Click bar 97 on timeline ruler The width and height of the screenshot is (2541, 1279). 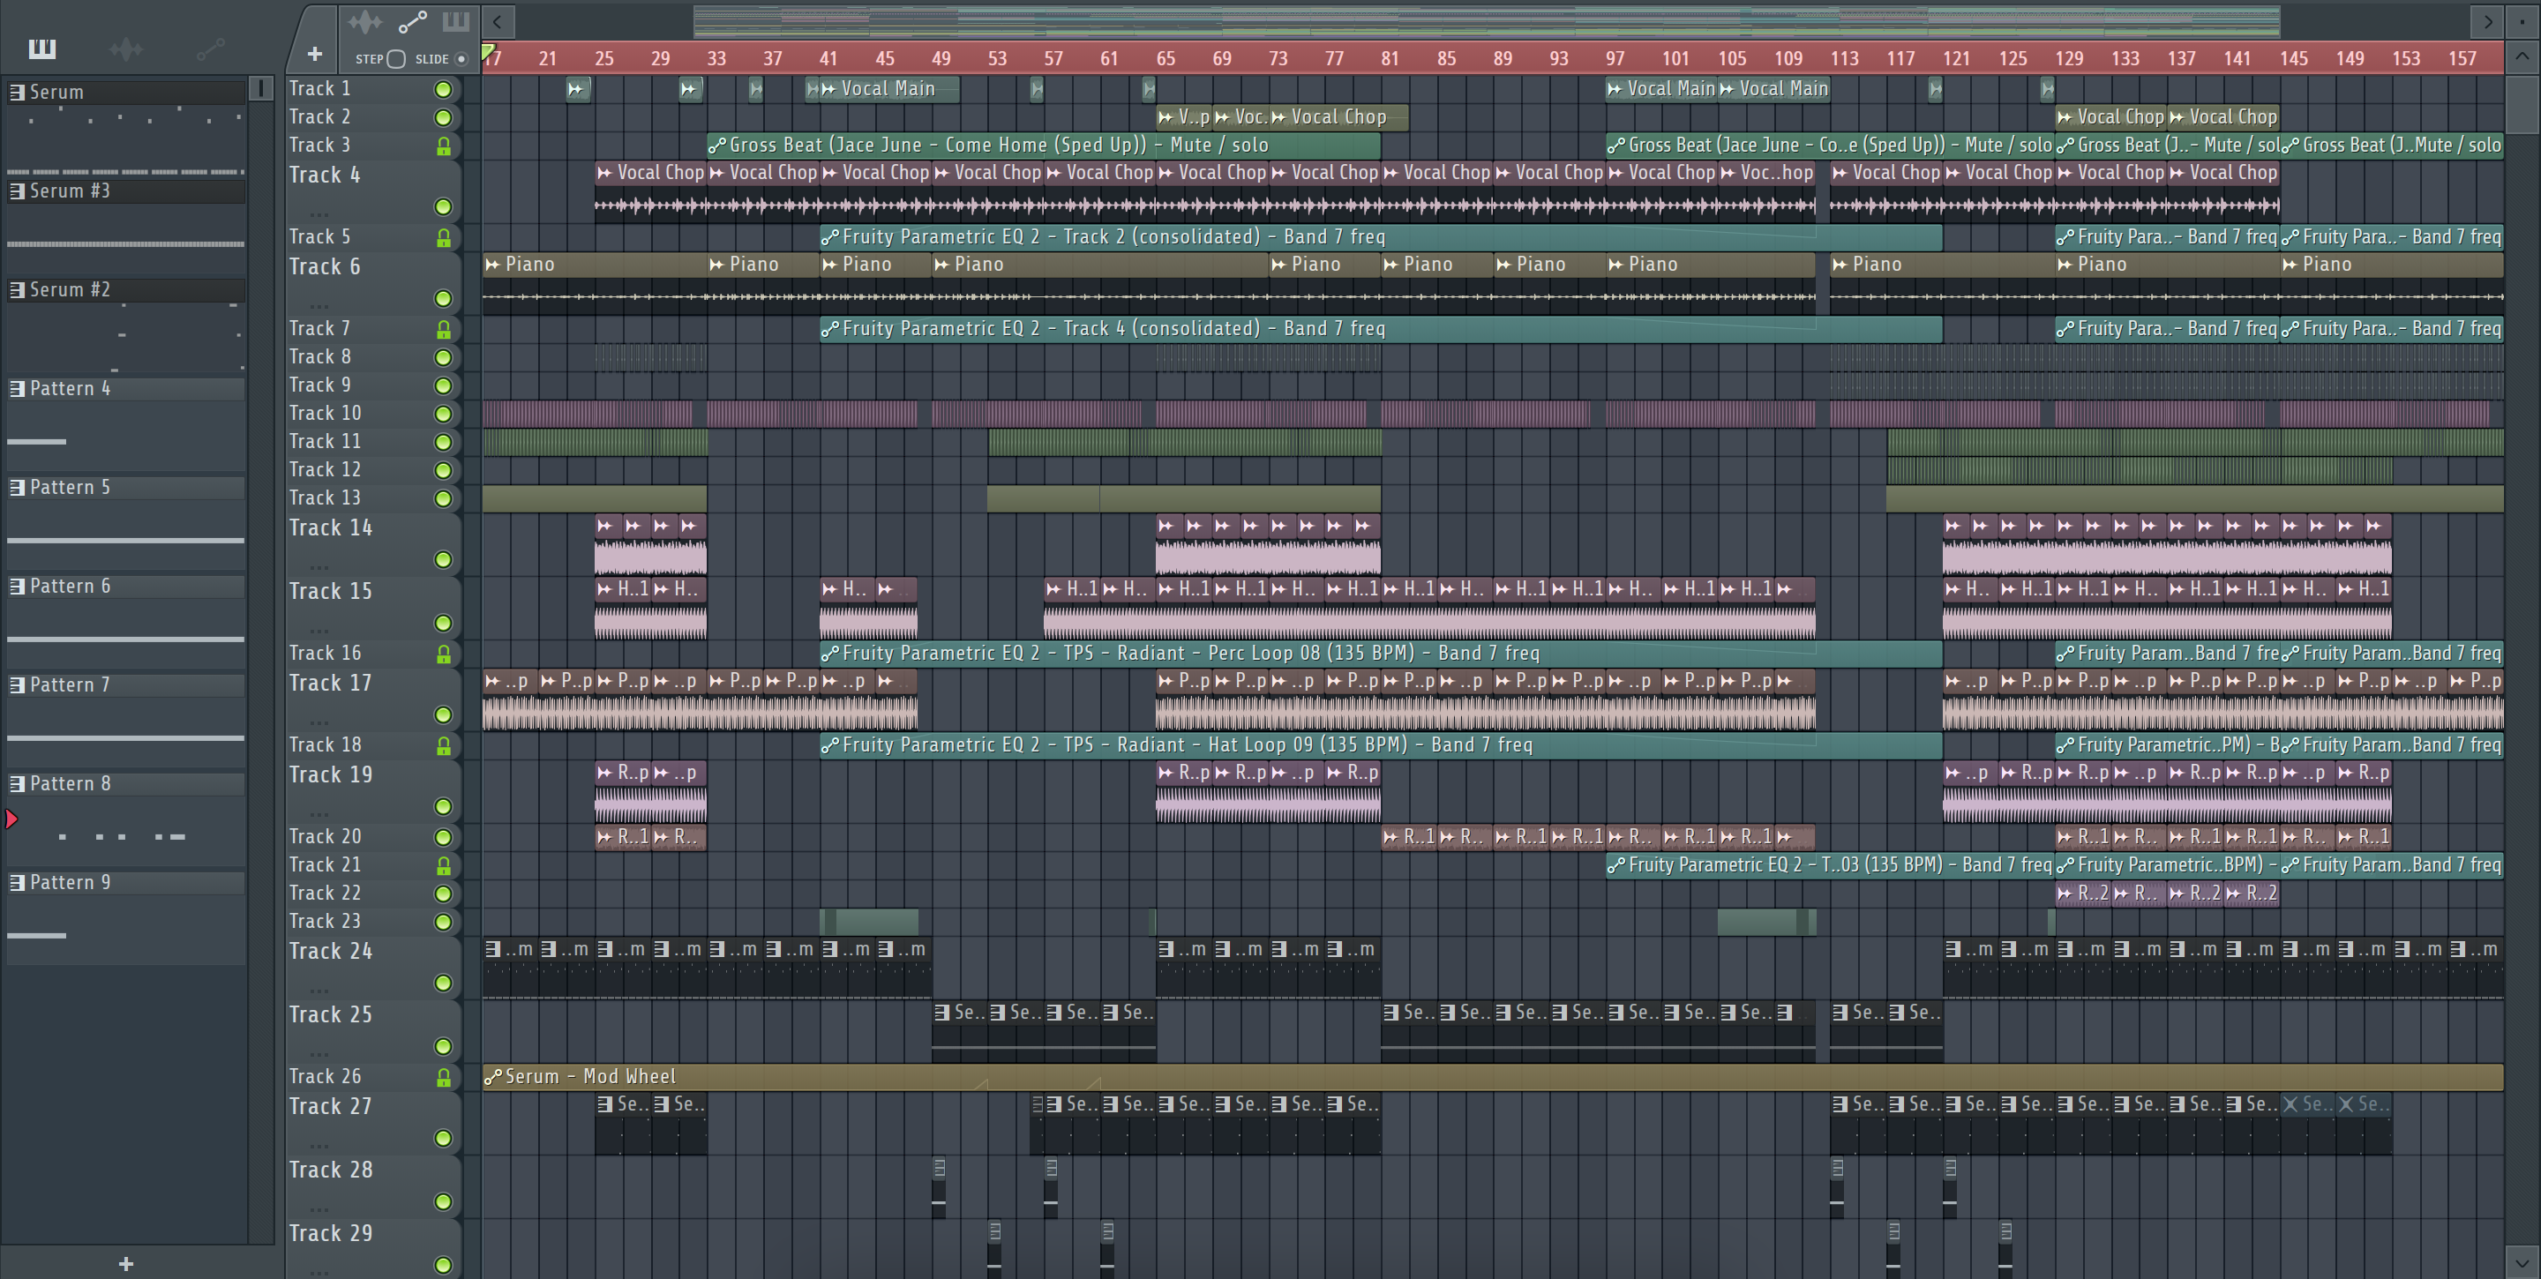[1615, 58]
